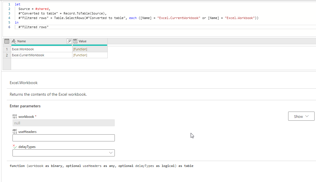Image resolution: width=316 pixels, height=182 pixels.
Task: Place cursor in the Table.SelectRows code line
Action: point(138,18)
